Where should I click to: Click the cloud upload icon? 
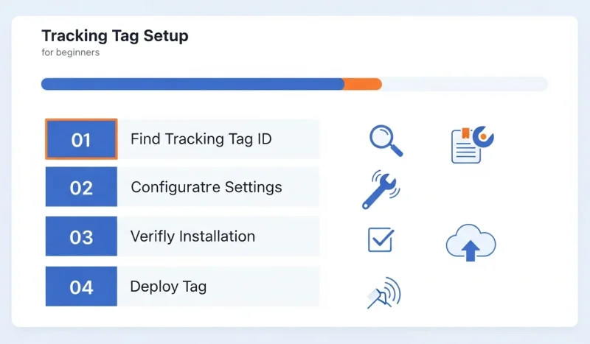tap(471, 244)
